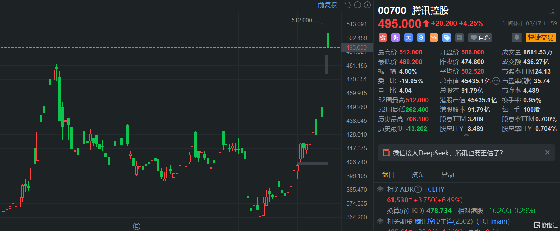Click the stock code 00700
This screenshot has width=560, height=231.
[x=392, y=11]
